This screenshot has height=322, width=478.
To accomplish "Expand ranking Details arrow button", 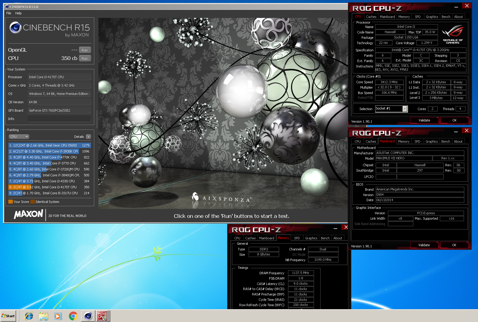I will pos(88,137).
